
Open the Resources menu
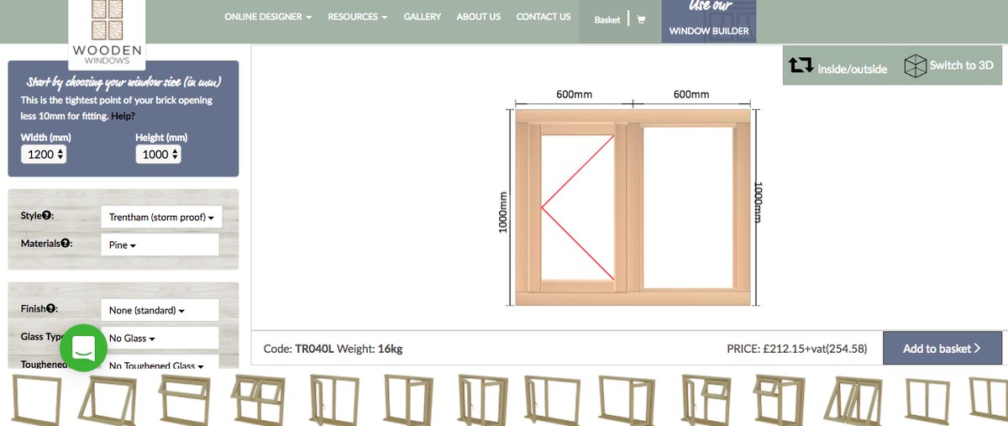pos(358,17)
